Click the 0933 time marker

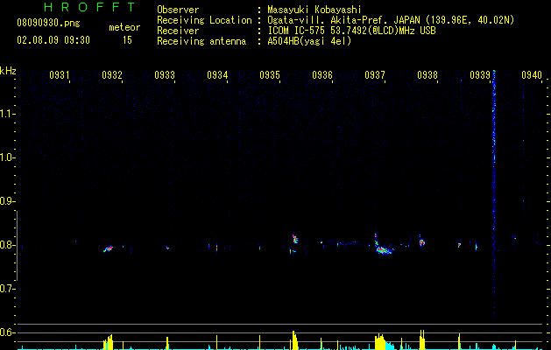(x=165, y=75)
